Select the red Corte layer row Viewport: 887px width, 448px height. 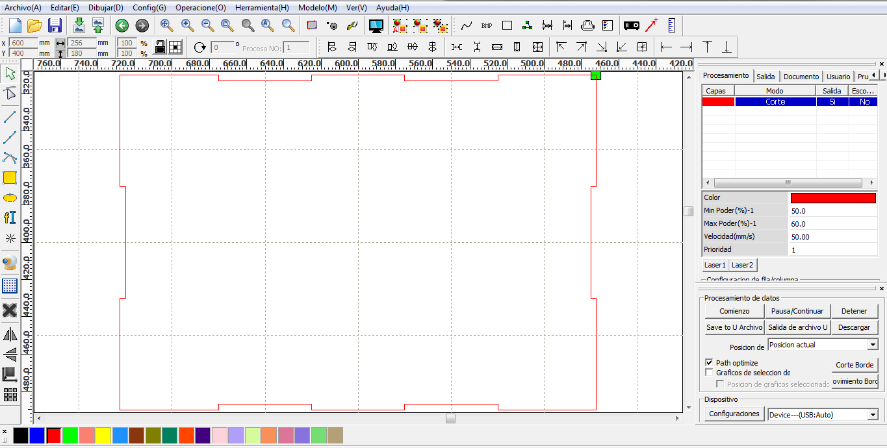pyautogui.click(x=790, y=101)
